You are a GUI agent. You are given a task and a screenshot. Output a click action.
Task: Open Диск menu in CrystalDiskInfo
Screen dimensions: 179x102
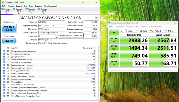31,6
